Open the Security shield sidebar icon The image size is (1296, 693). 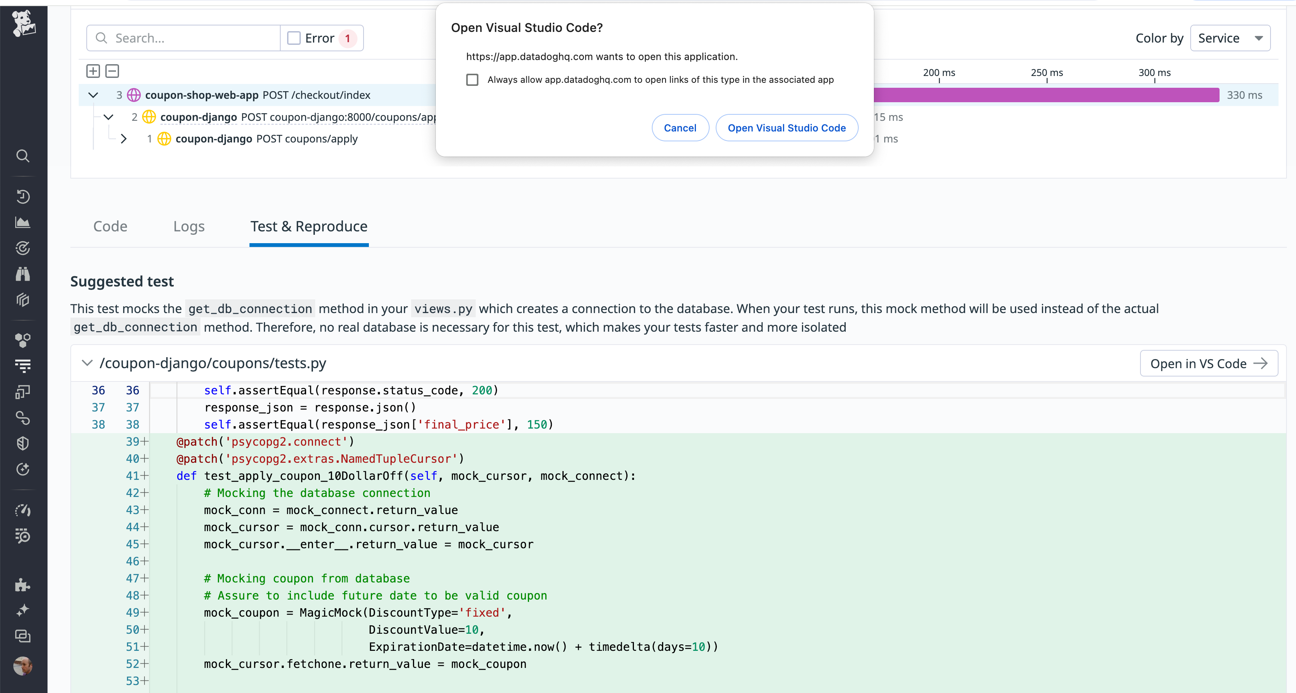[23, 443]
